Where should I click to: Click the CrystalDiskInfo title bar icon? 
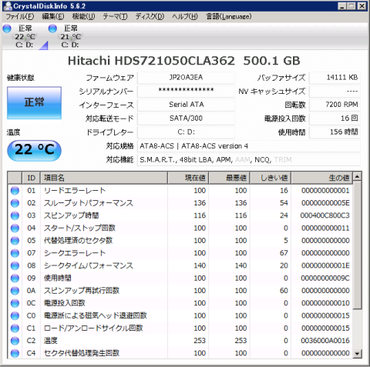coord(8,6)
